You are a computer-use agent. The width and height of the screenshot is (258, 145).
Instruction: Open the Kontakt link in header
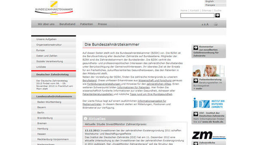(194, 11)
